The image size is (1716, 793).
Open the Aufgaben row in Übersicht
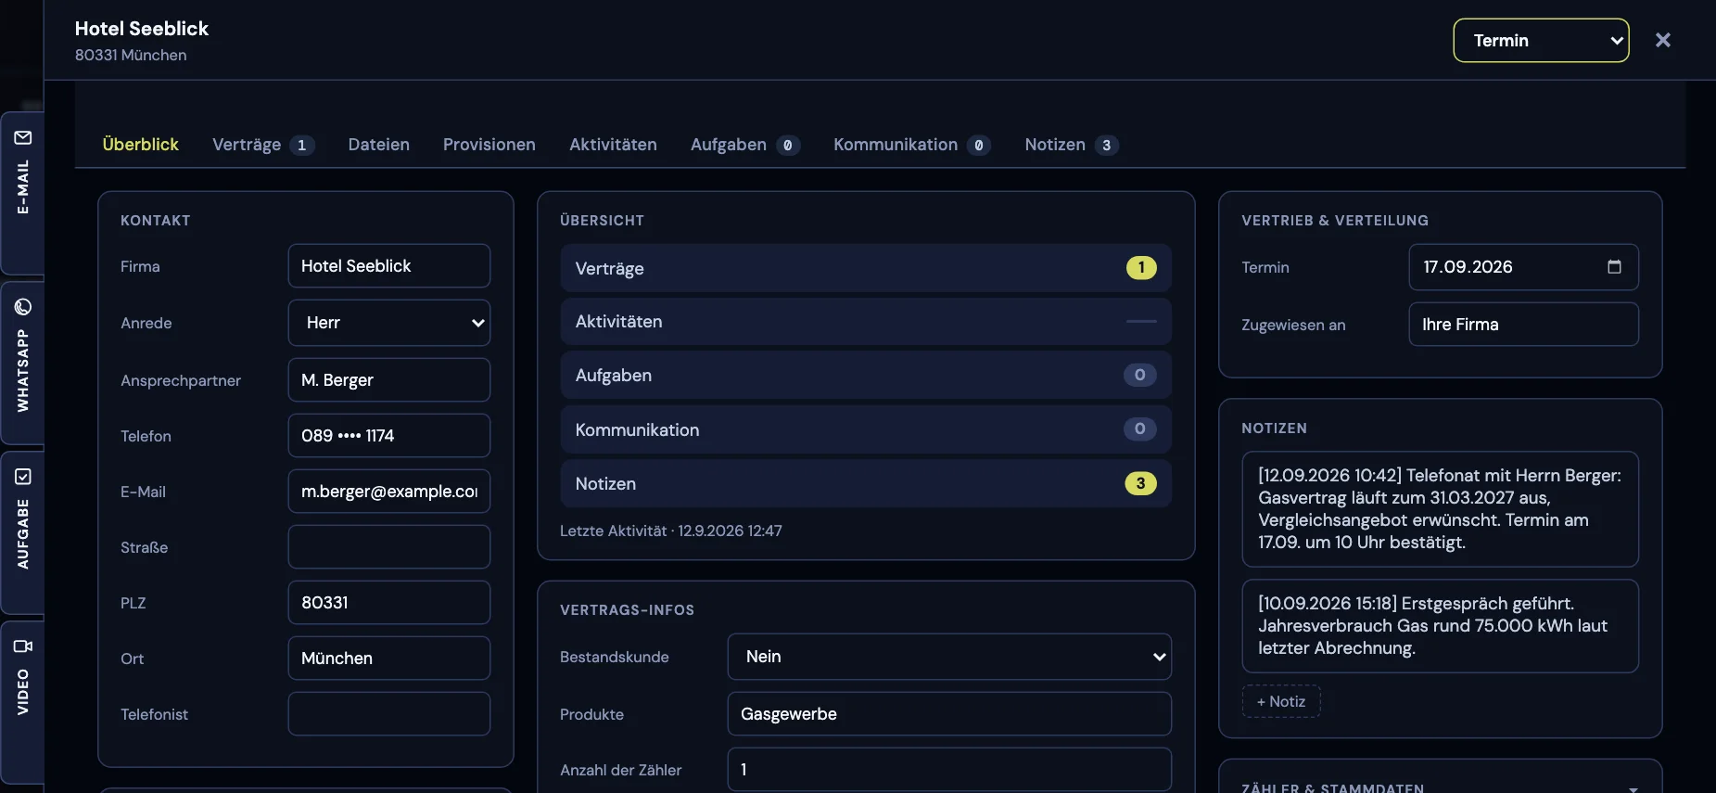click(866, 376)
